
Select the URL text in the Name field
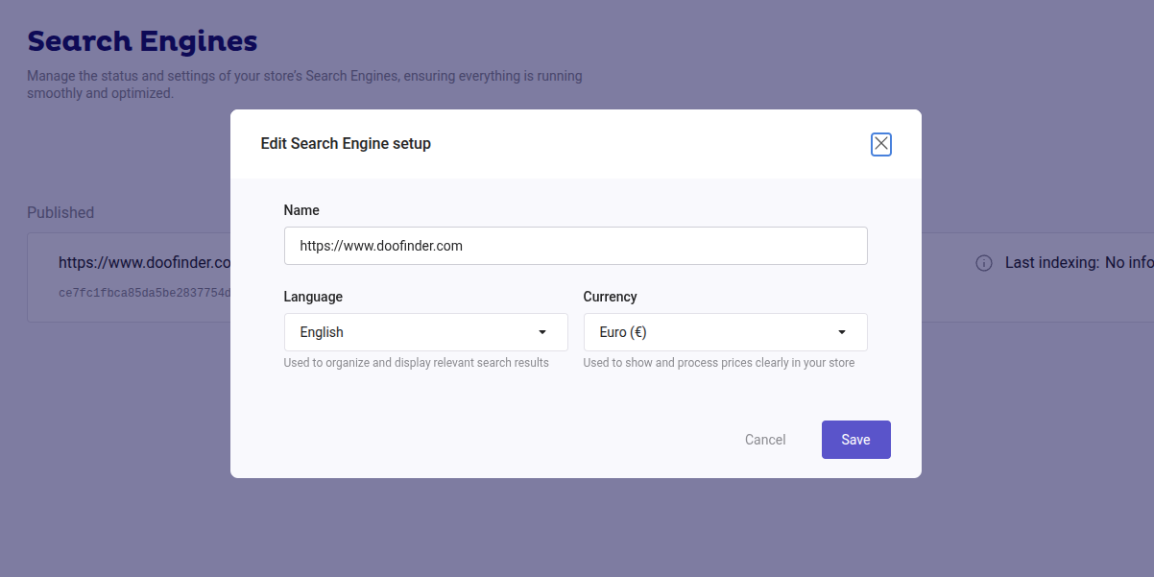tap(380, 246)
